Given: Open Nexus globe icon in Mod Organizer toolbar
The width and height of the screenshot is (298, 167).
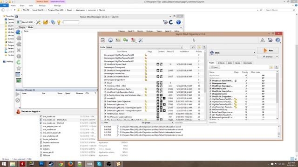Looking at the screenshot, I should tap(110, 40).
